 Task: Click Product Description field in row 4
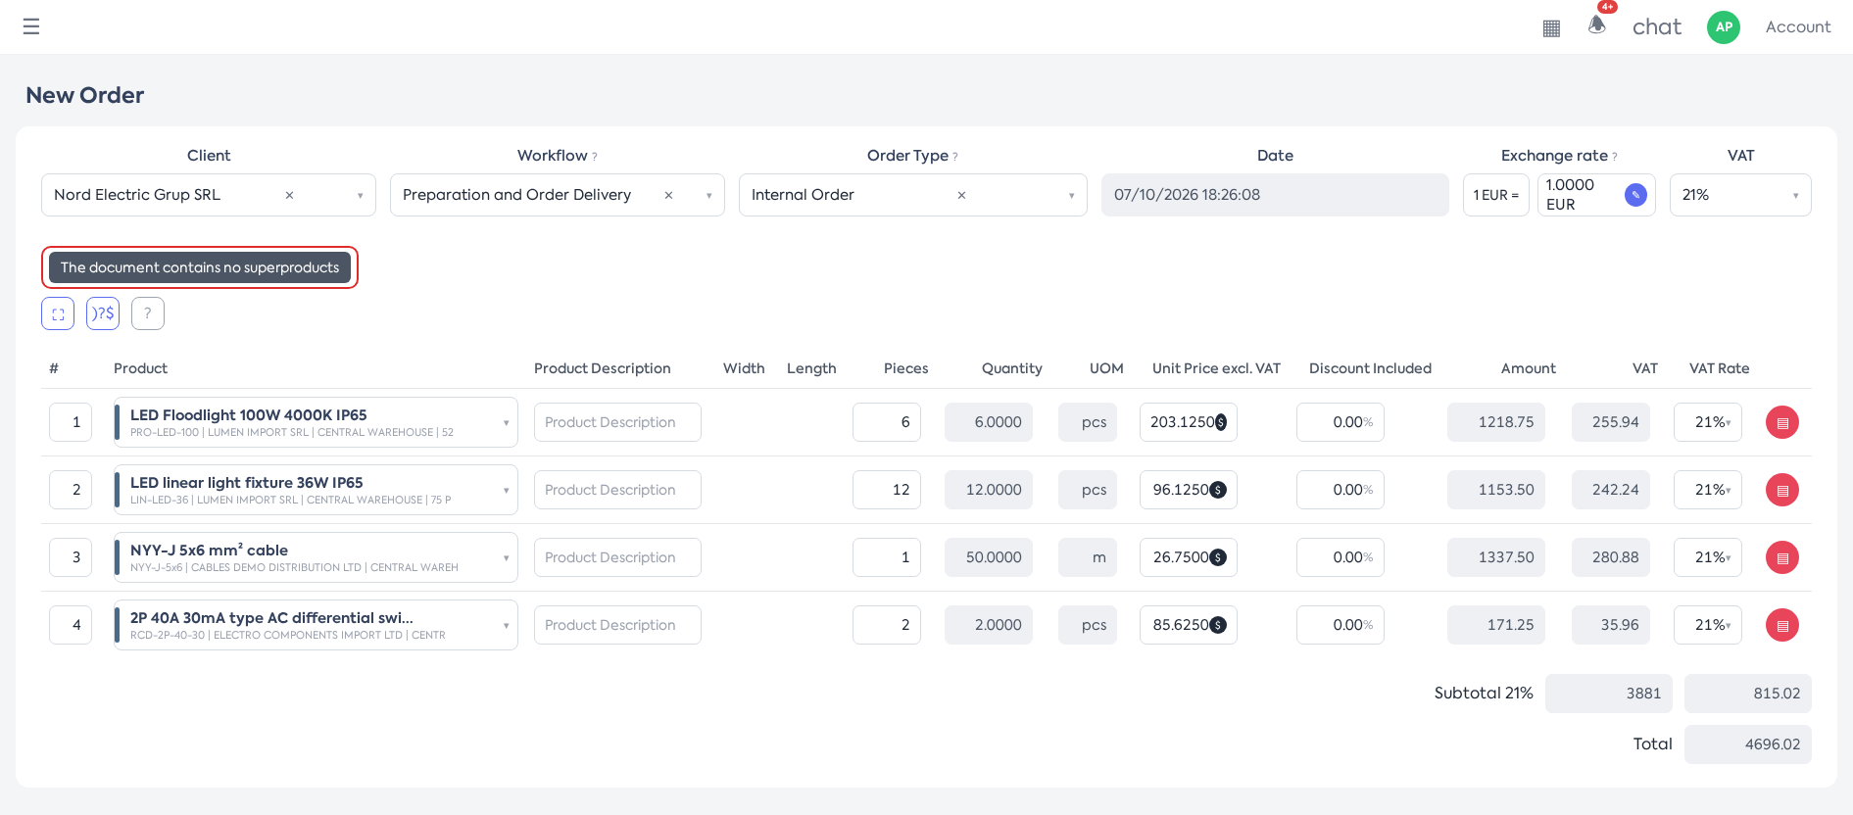(x=617, y=625)
